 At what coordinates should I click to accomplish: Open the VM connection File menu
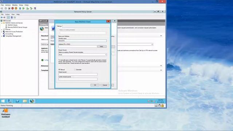[2, 5]
